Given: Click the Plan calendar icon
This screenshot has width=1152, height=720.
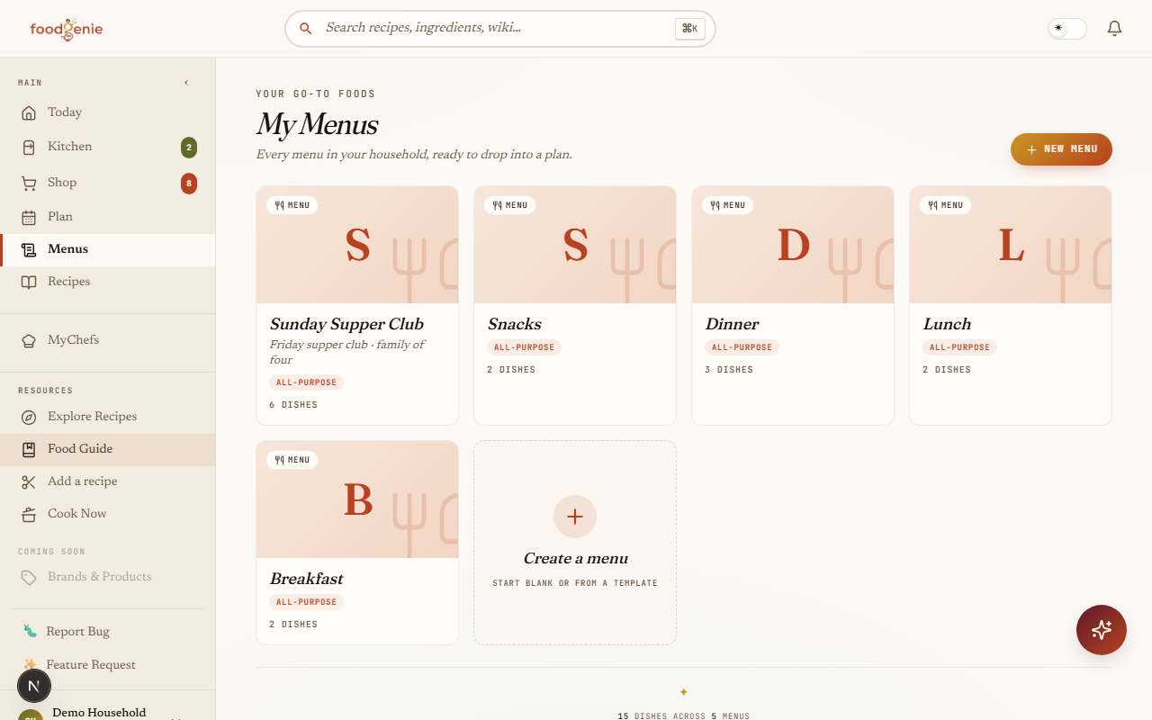Looking at the screenshot, I should click(29, 217).
